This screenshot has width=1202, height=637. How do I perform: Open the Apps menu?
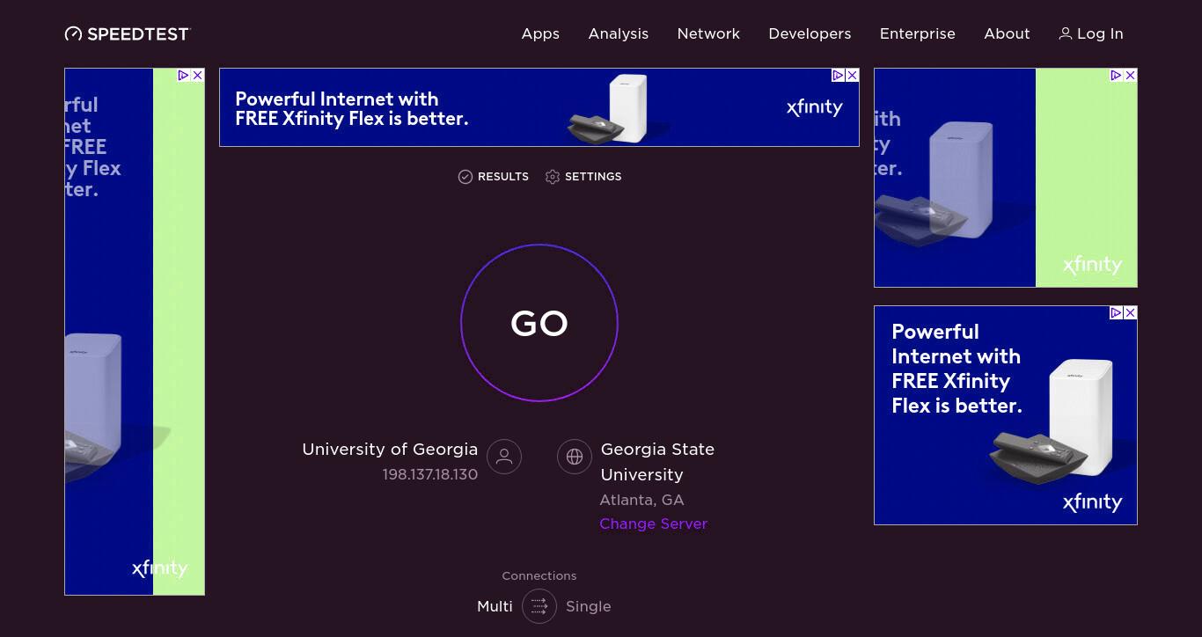(x=540, y=33)
